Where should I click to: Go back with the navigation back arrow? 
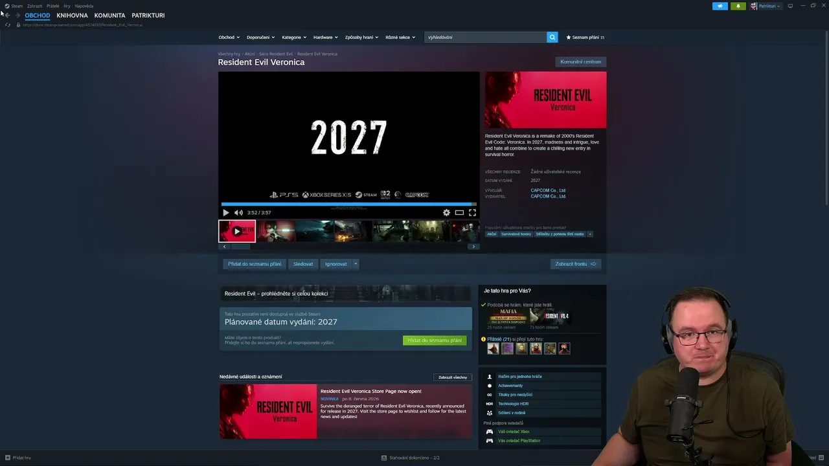(x=7, y=16)
